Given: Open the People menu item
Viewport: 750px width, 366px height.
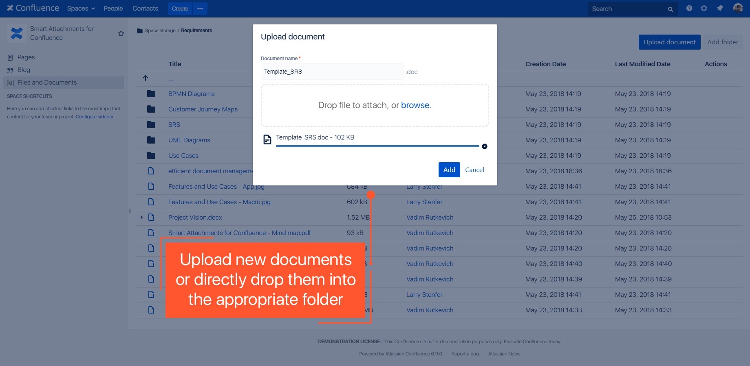Looking at the screenshot, I should [113, 9].
